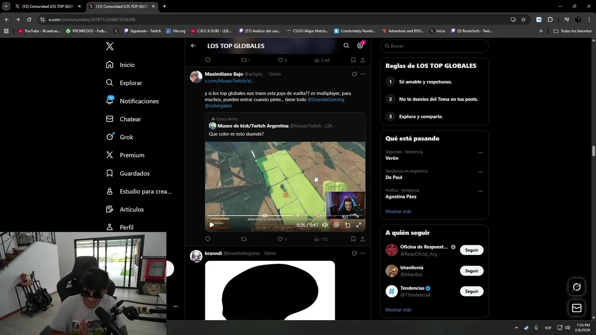Open Estudio para creadores
Image resolution: width=596 pixels, height=335 pixels.
tap(139, 191)
